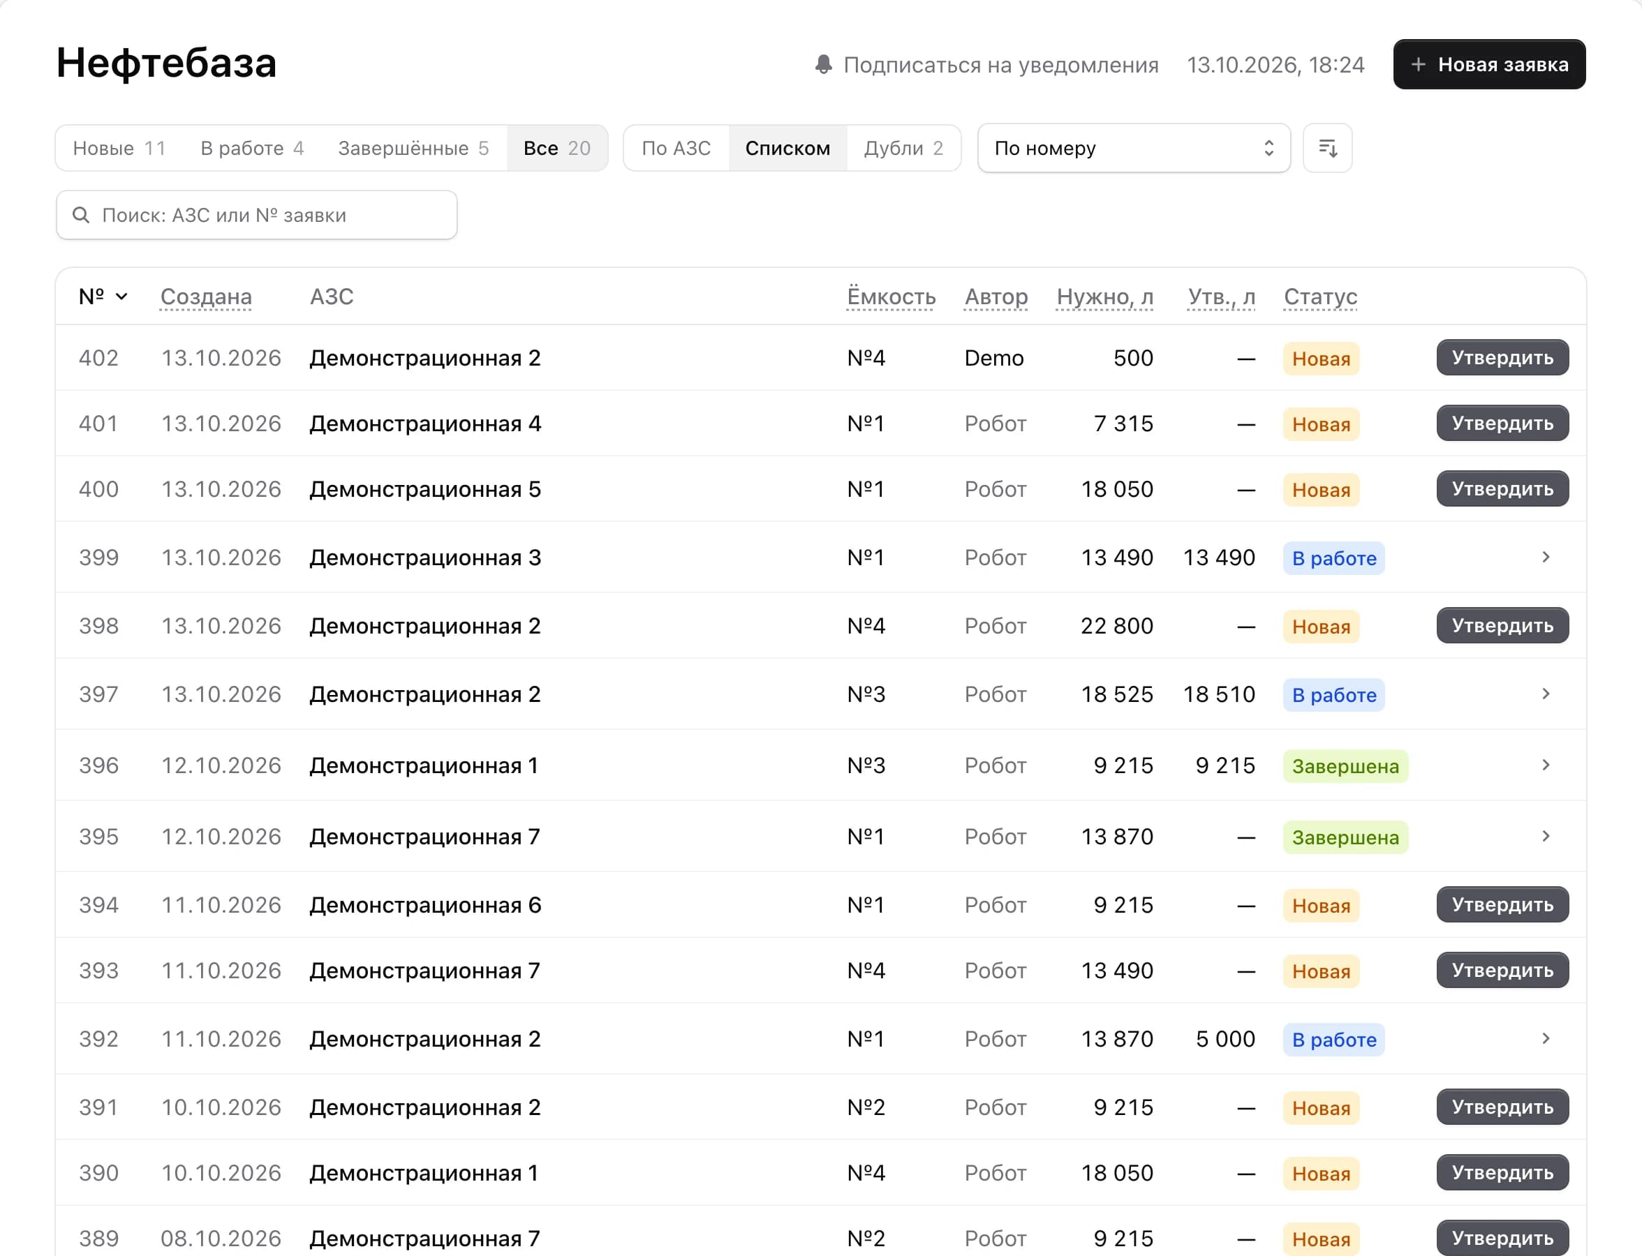Click the bell notification icon

pos(823,64)
